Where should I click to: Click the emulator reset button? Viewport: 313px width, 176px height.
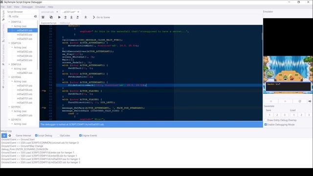(300, 101)
